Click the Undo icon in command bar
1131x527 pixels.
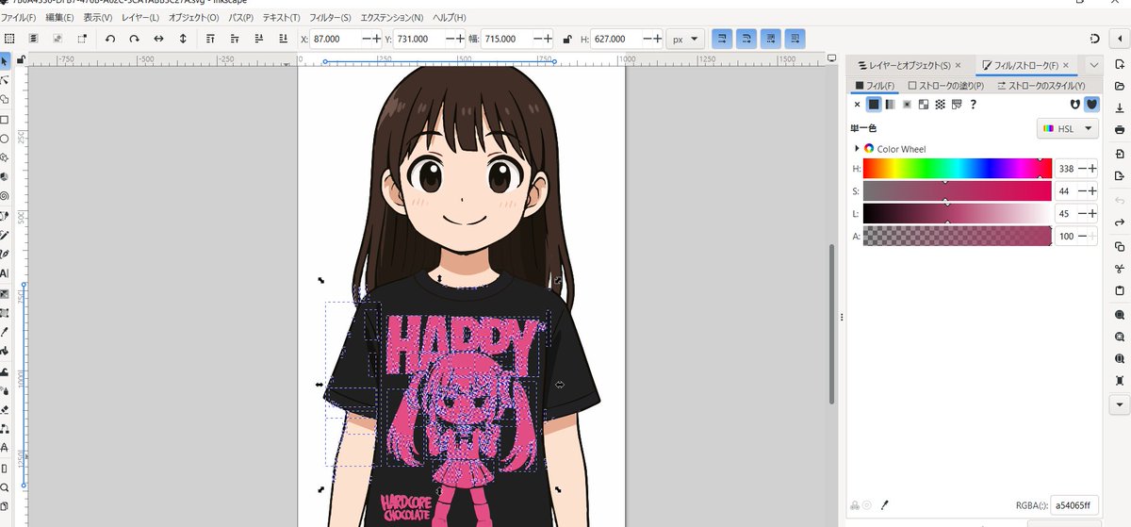click(1119, 201)
